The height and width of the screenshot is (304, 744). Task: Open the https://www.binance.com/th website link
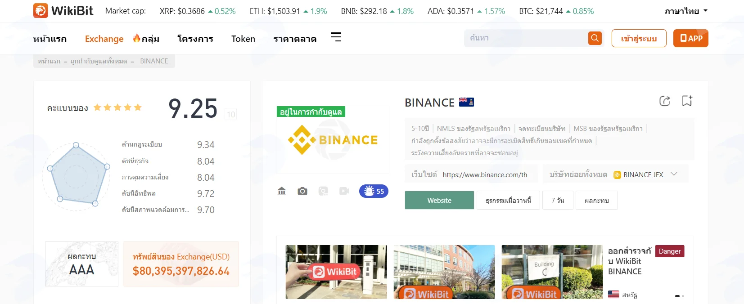coord(485,175)
